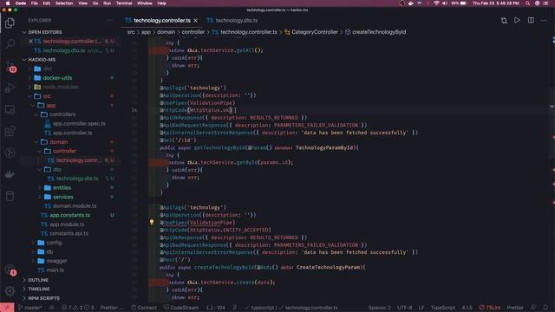Split the editor to the right
The image size is (555, 312).
pyautogui.click(x=531, y=20)
